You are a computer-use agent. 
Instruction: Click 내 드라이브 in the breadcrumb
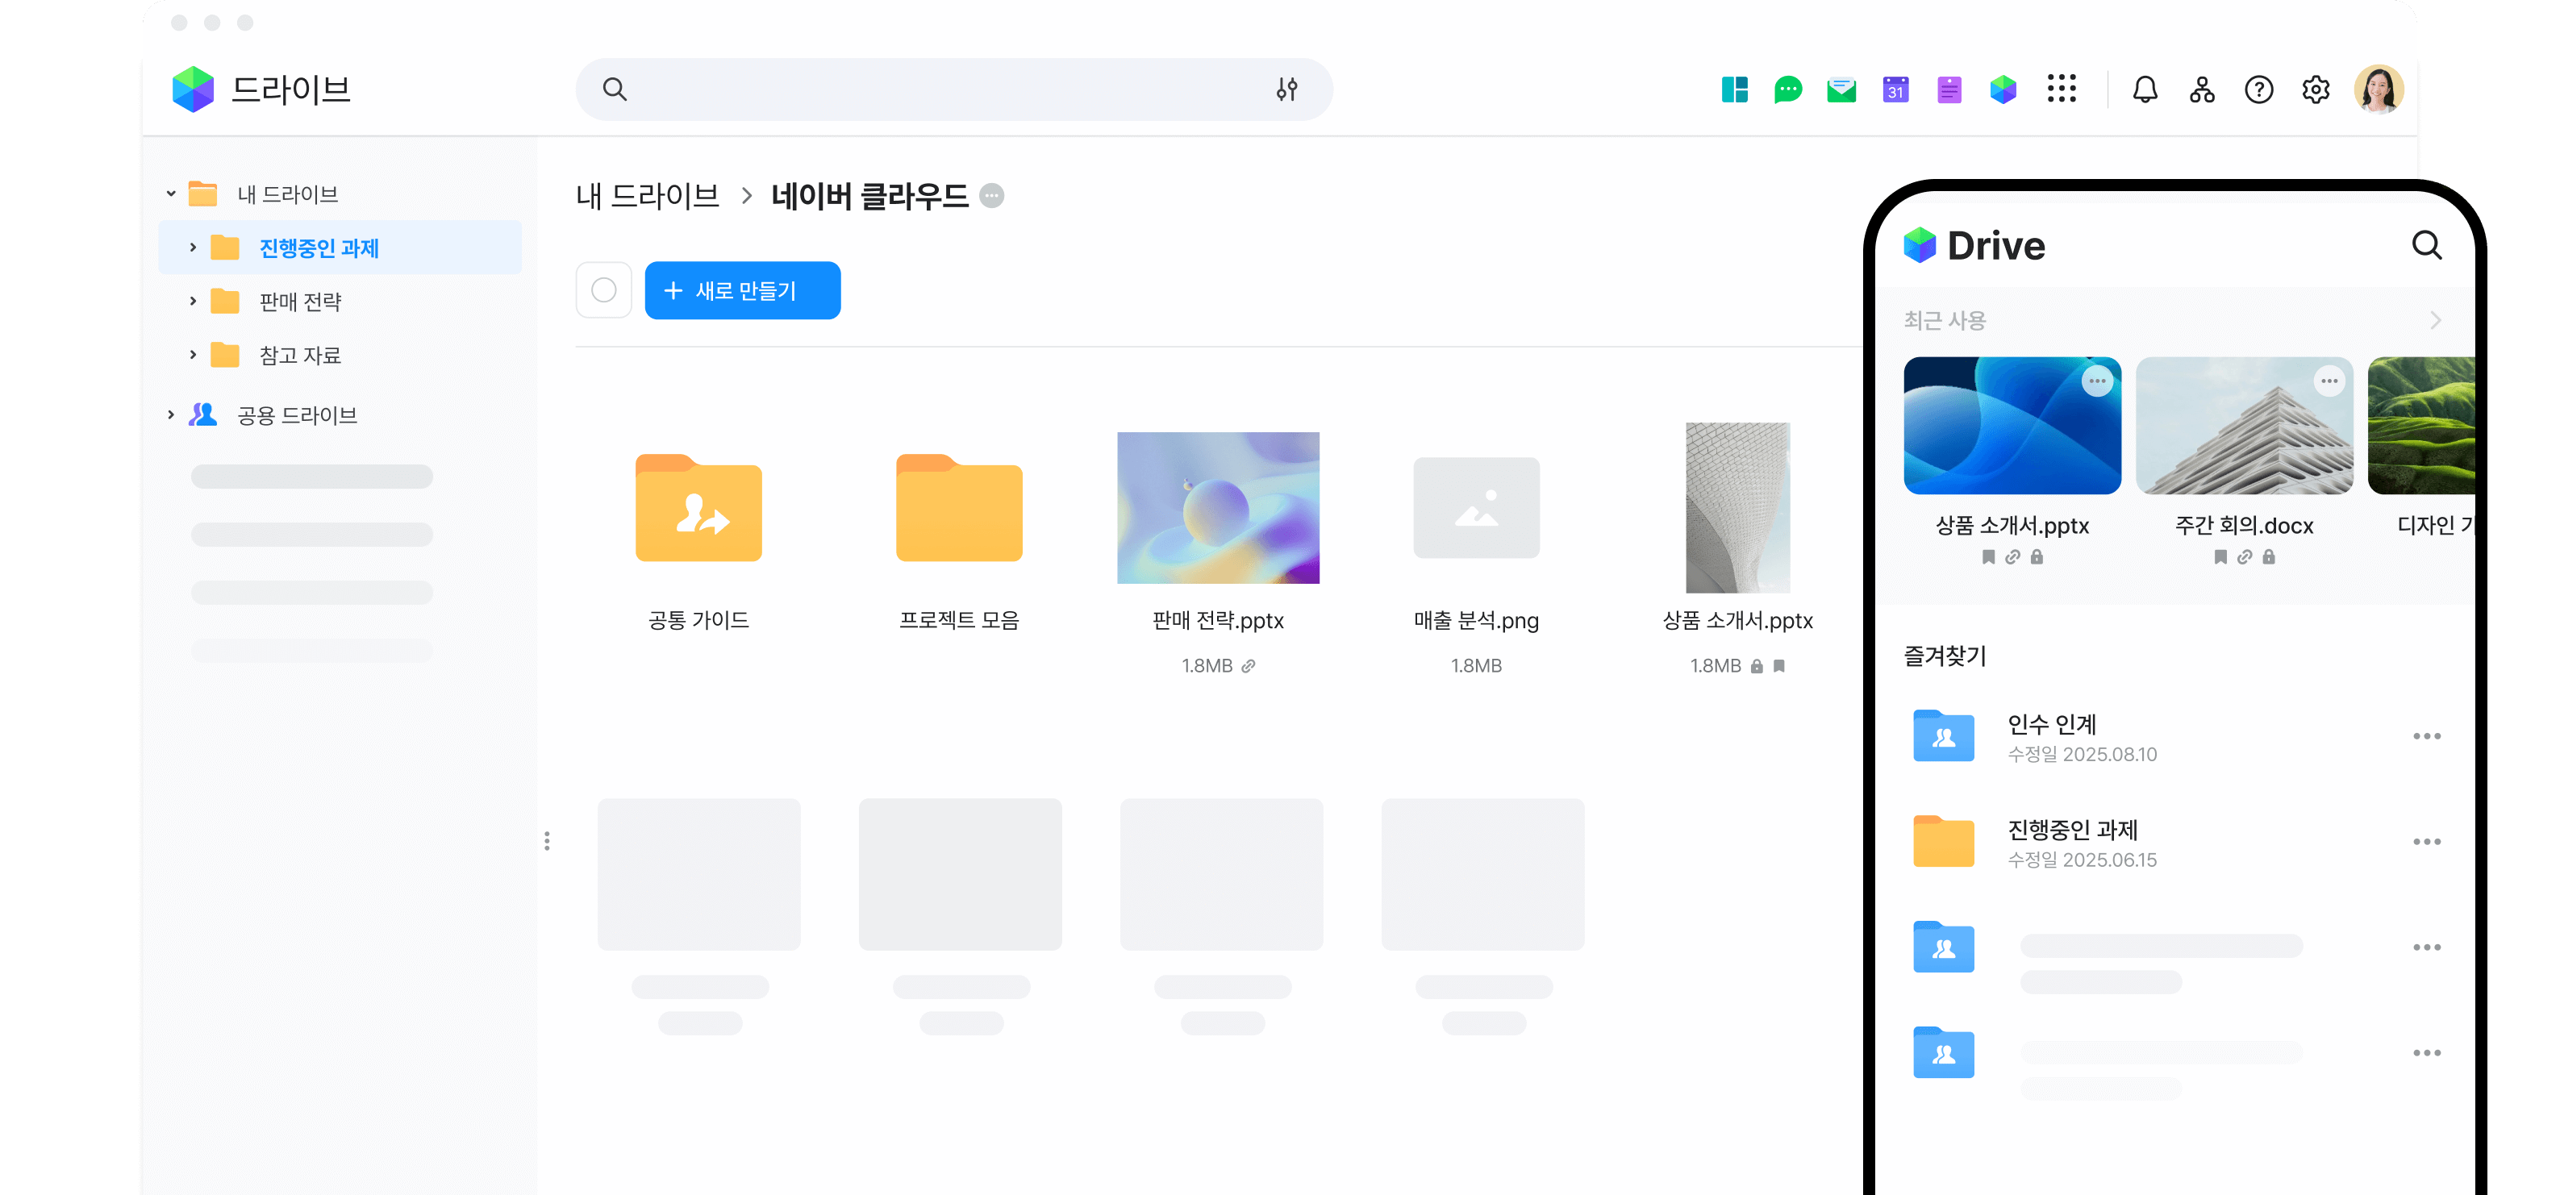point(647,196)
